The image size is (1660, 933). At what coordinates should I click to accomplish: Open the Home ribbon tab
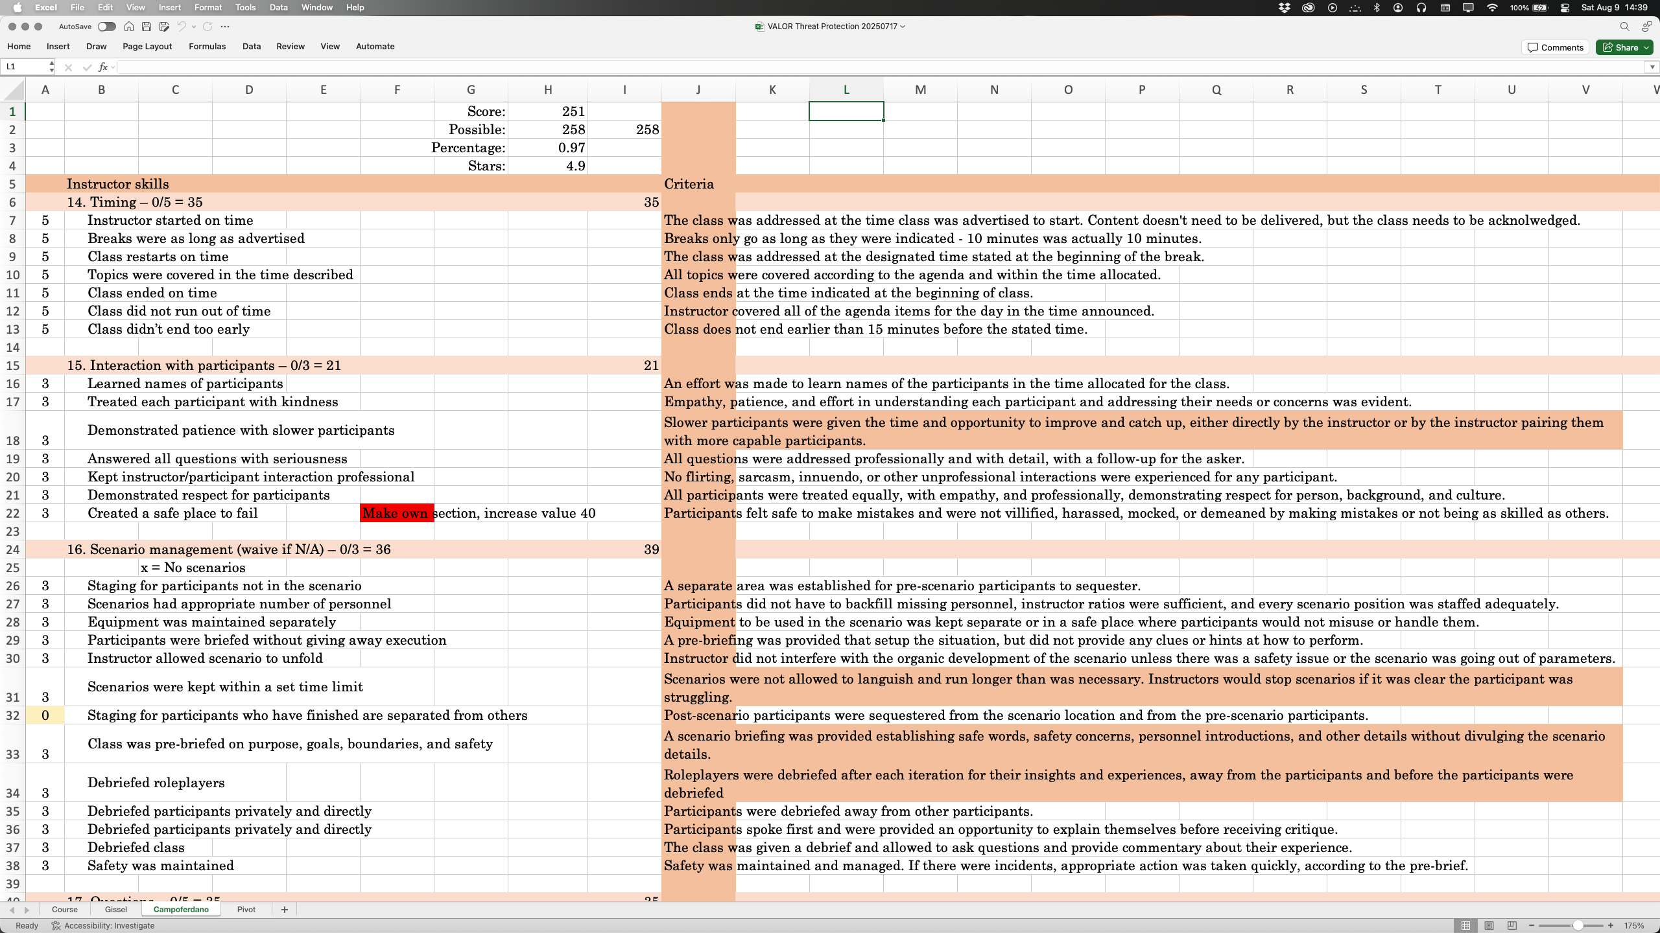pos(19,46)
